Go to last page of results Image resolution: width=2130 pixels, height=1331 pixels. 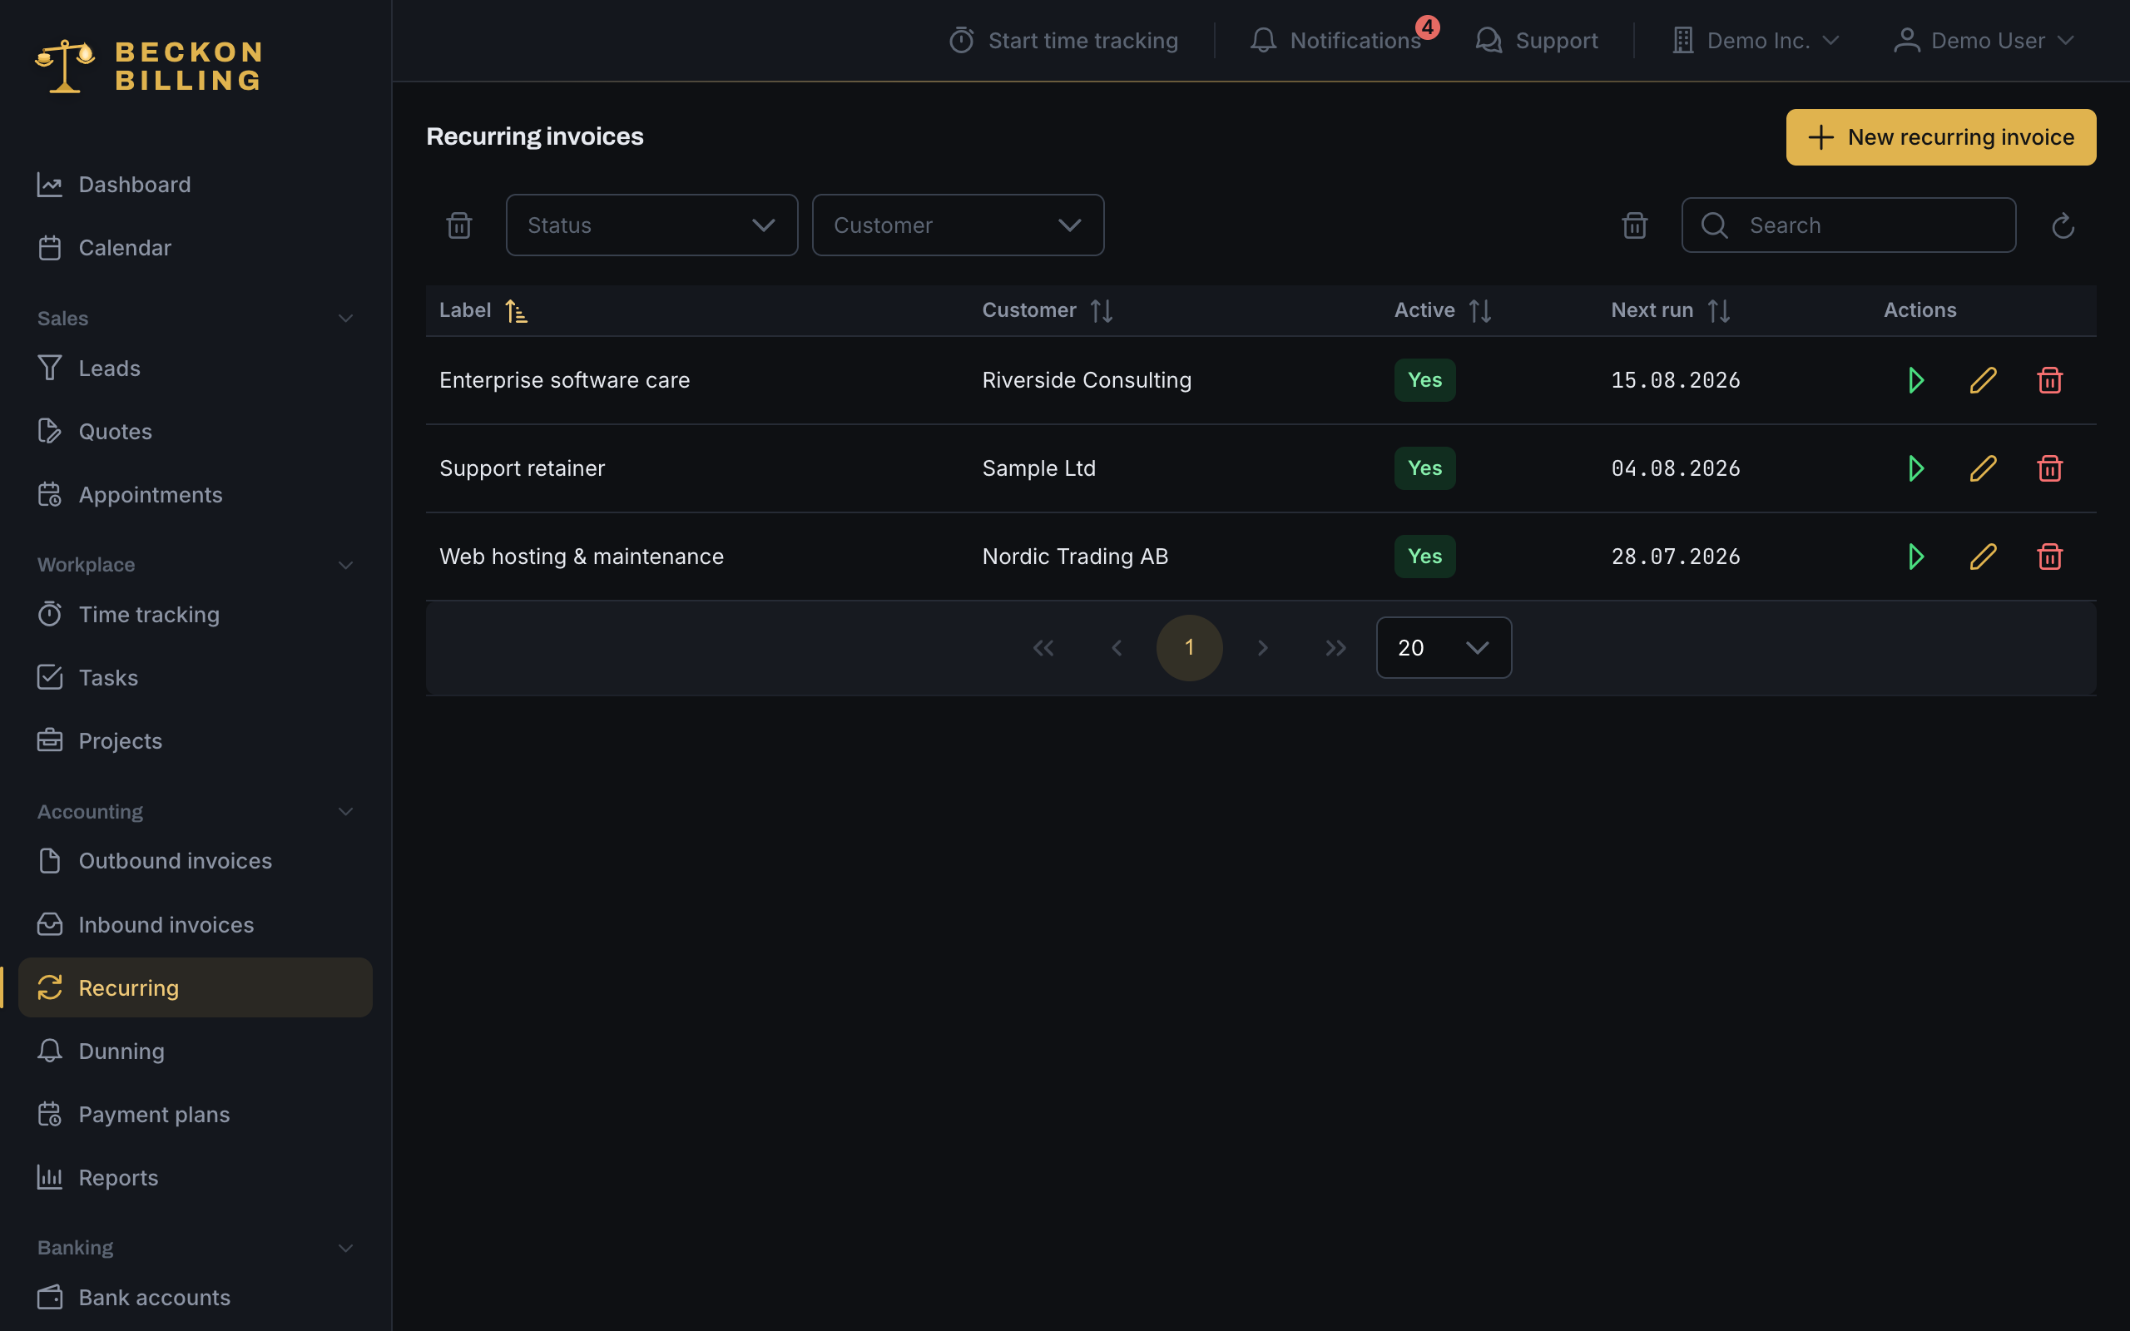(x=1336, y=648)
